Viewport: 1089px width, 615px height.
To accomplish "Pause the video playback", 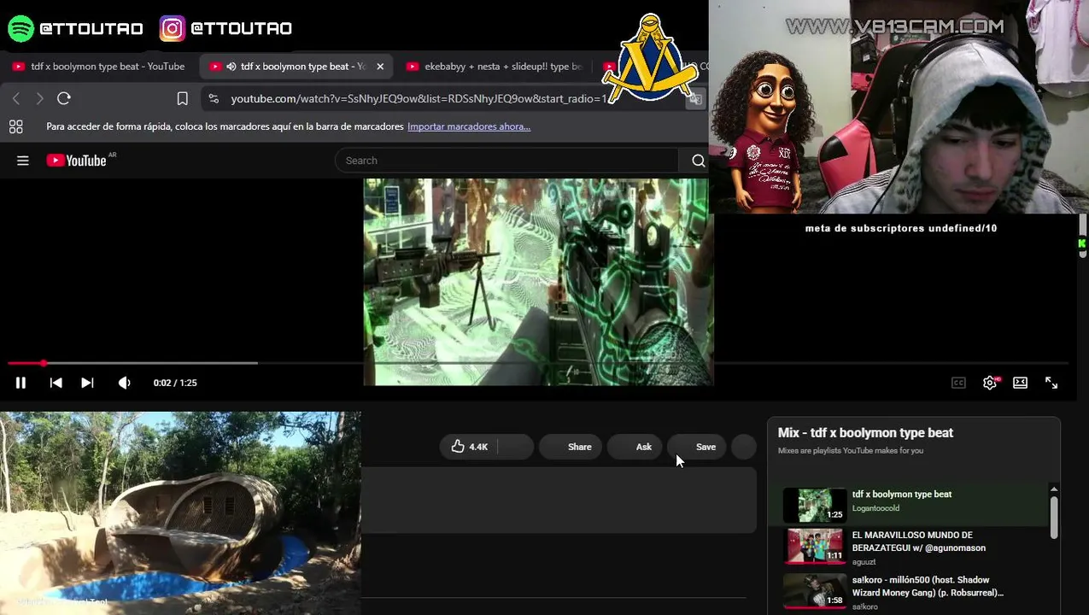I will 20,383.
